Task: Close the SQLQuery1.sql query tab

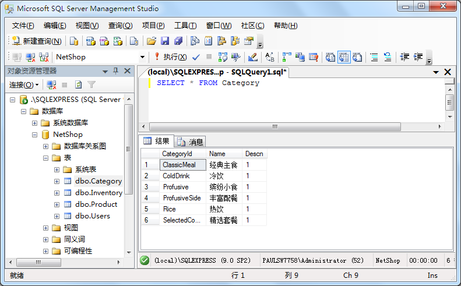Action: point(448,72)
